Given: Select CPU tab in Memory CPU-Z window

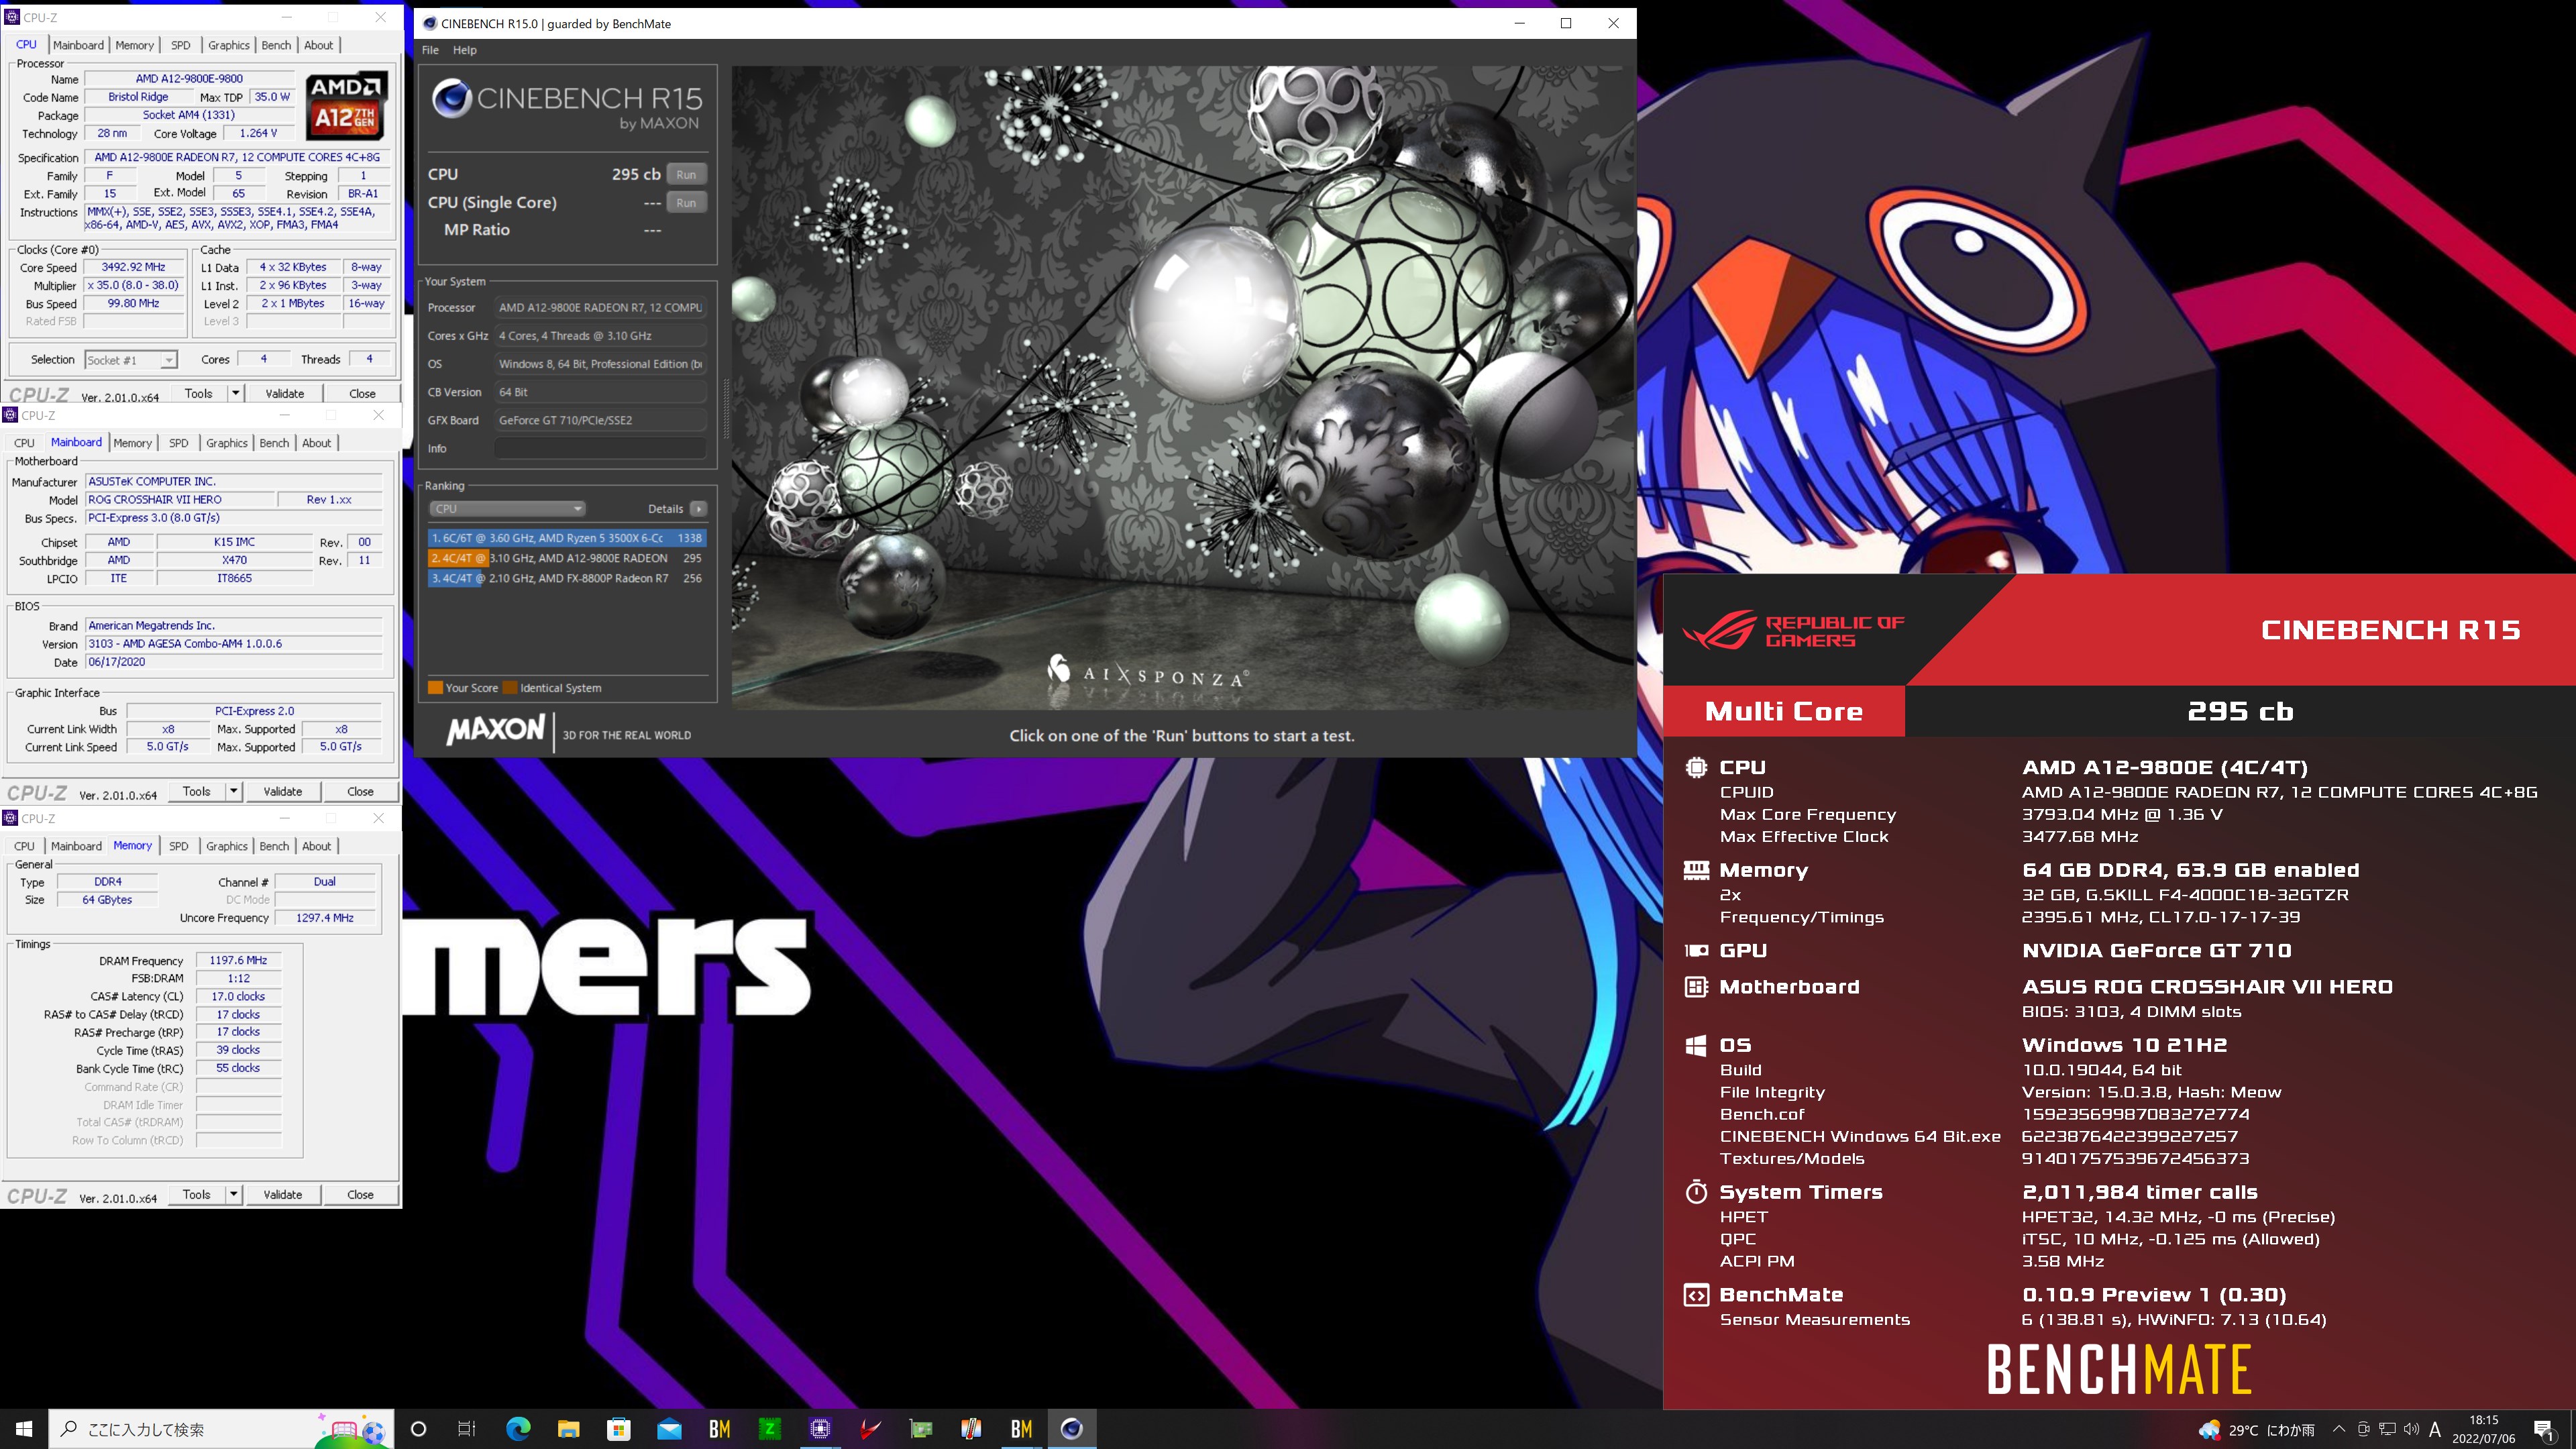Looking at the screenshot, I should 24,846.
